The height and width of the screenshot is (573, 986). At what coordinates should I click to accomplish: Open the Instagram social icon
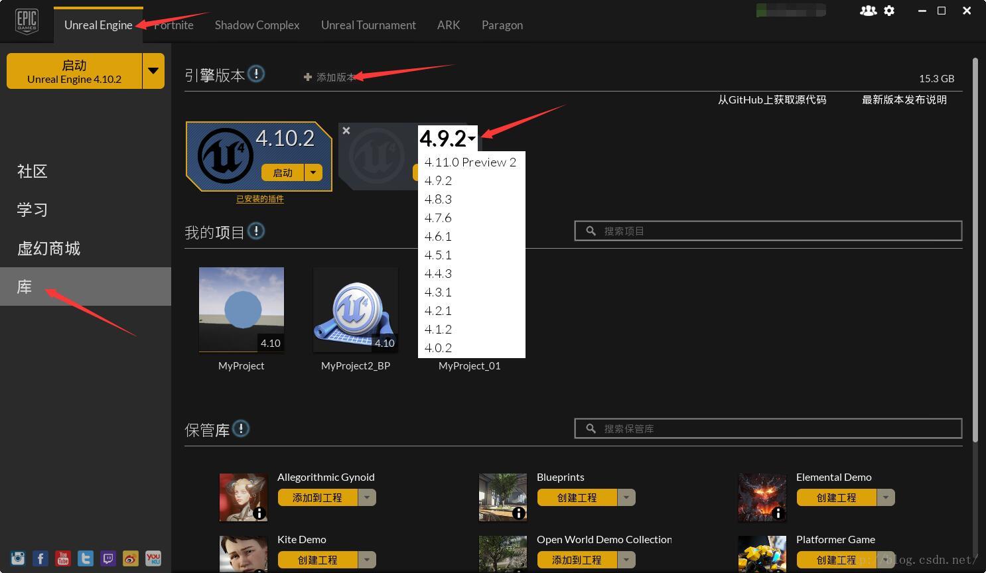18,558
